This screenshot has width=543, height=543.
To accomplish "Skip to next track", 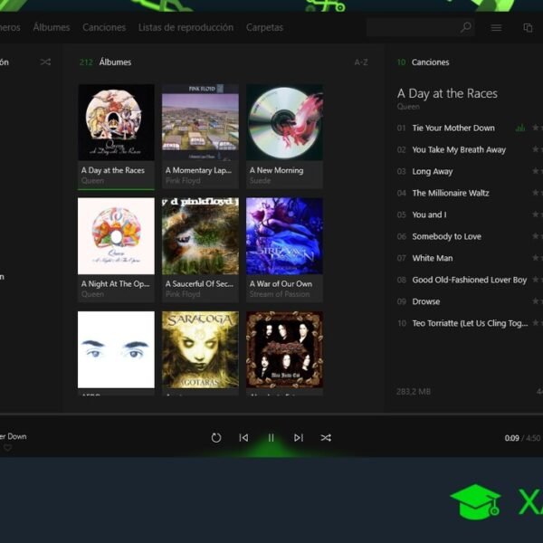I will [x=299, y=438].
